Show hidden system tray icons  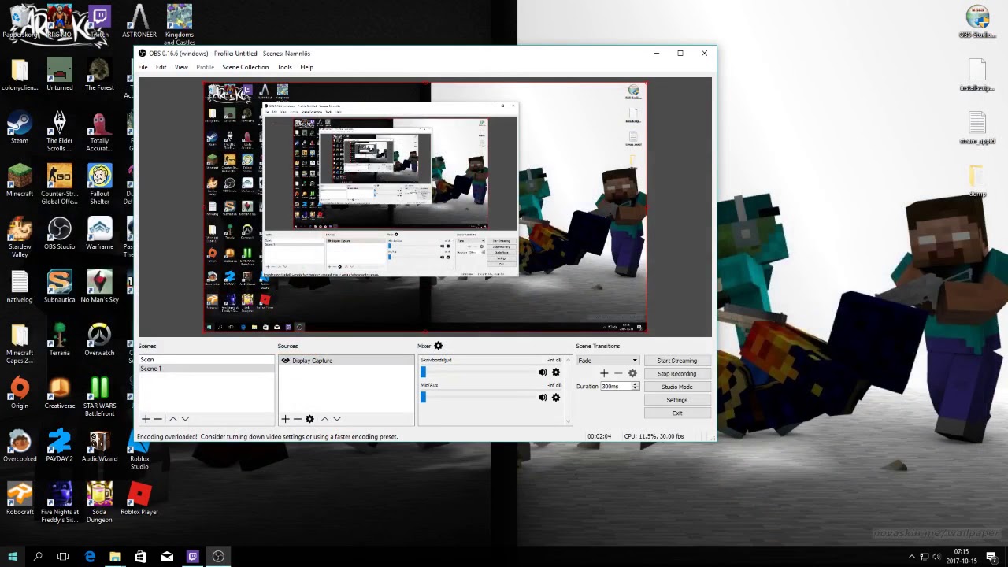click(x=912, y=557)
